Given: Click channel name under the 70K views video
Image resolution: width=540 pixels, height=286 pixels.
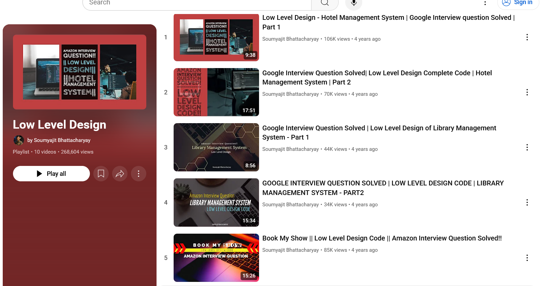Looking at the screenshot, I should point(291,94).
